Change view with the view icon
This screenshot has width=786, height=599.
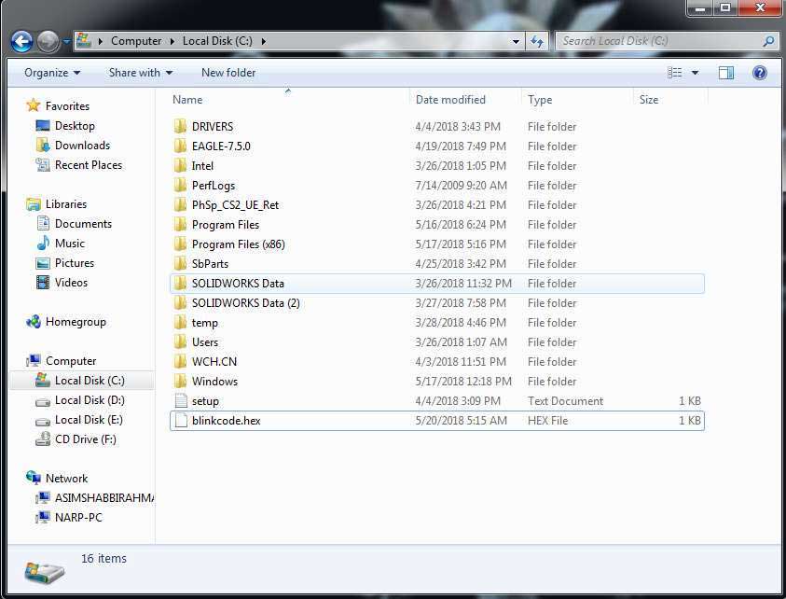pyautogui.click(x=675, y=73)
